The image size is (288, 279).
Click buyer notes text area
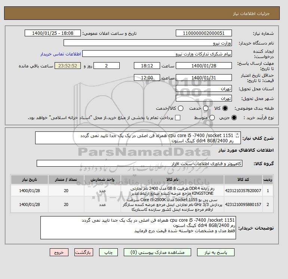tap(138, 228)
